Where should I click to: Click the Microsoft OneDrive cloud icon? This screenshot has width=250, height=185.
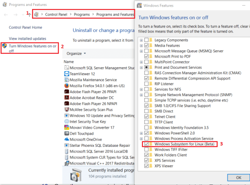coord(66,139)
